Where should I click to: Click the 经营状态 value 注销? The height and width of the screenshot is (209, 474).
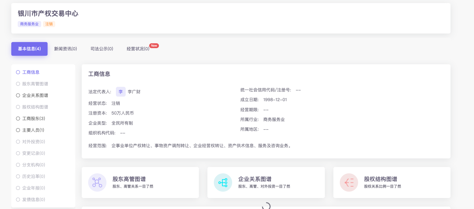coord(116,103)
